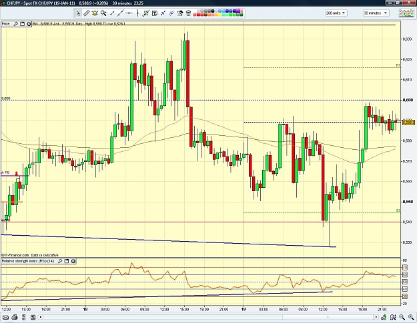Open the 30 minutes timeframe dropdown

(376, 13)
